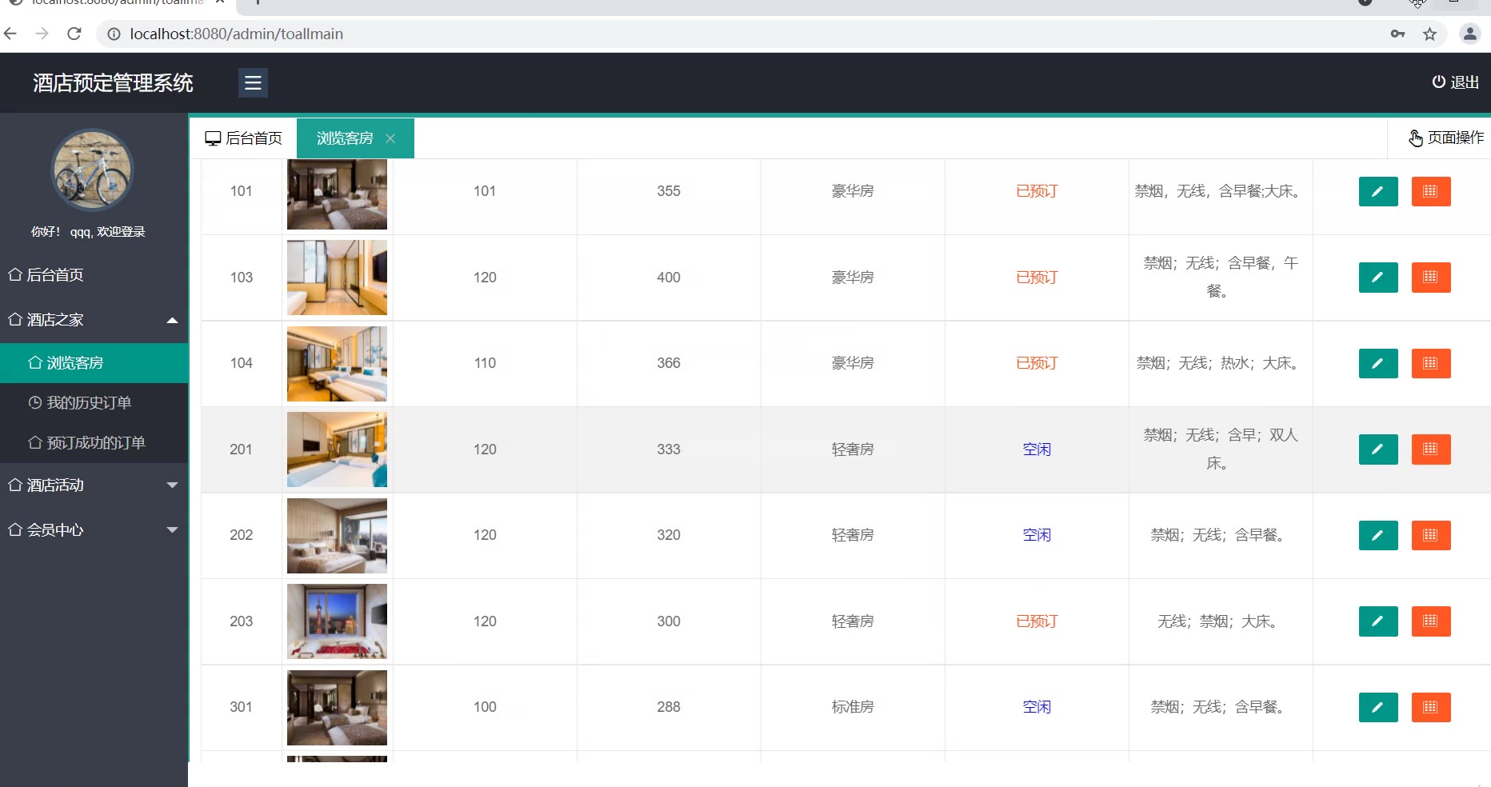Open the 页面操作 page operations dropdown
1491x787 pixels.
coord(1446,138)
